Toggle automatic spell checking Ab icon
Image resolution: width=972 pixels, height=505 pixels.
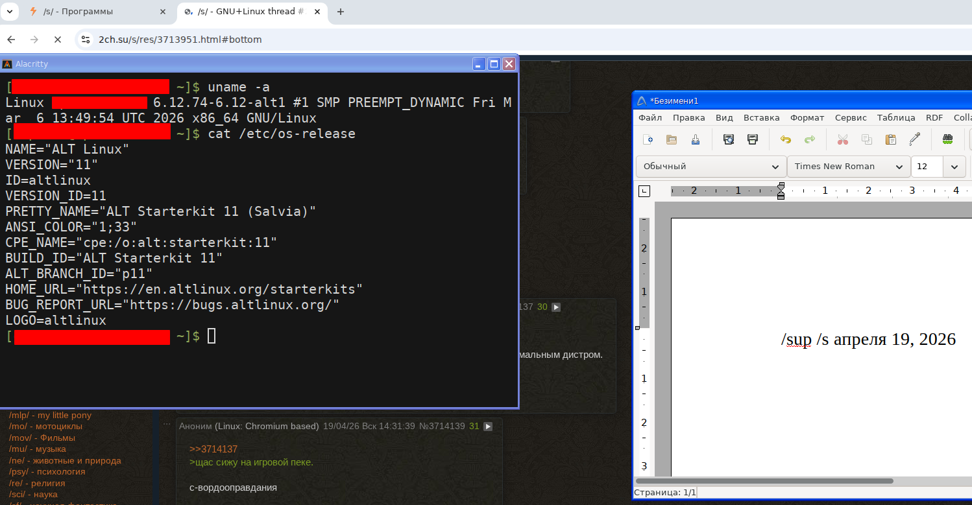point(947,139)
